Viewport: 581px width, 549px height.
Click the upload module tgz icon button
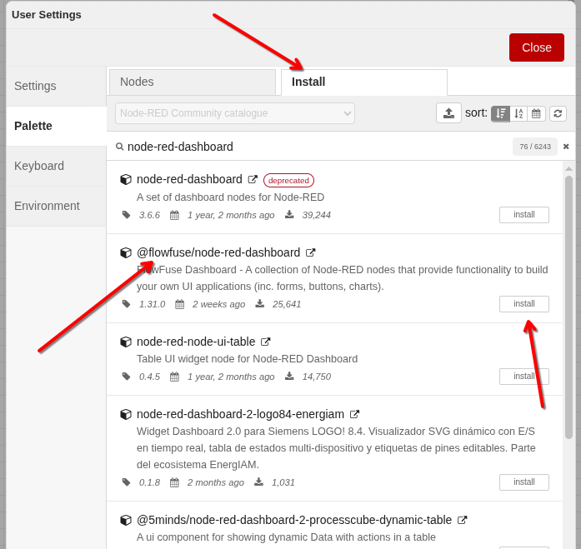(x=448, y=113)
